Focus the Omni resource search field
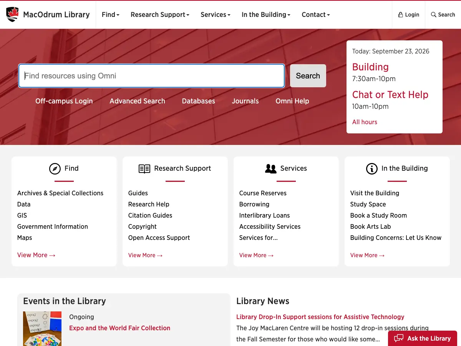This screenshot has width=461, height=346. click(x=152, y=76)
